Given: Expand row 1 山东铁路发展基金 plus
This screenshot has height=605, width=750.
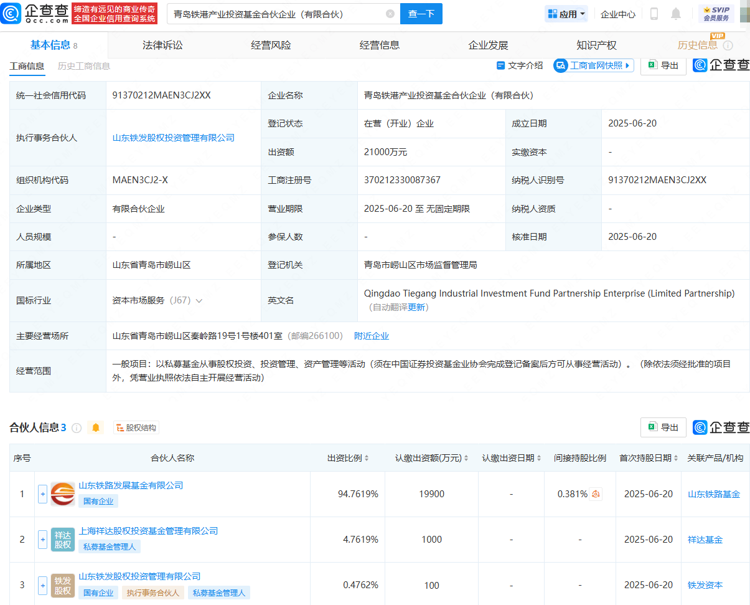Looking at the screenshot, I should pos(42,494).
